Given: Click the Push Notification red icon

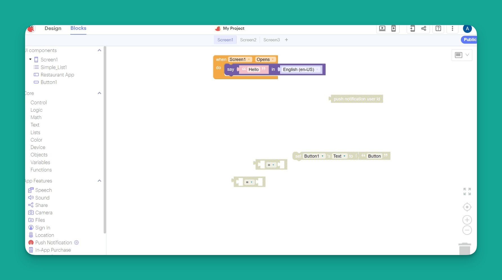Looking at the screenshot, I should point(31,242).
